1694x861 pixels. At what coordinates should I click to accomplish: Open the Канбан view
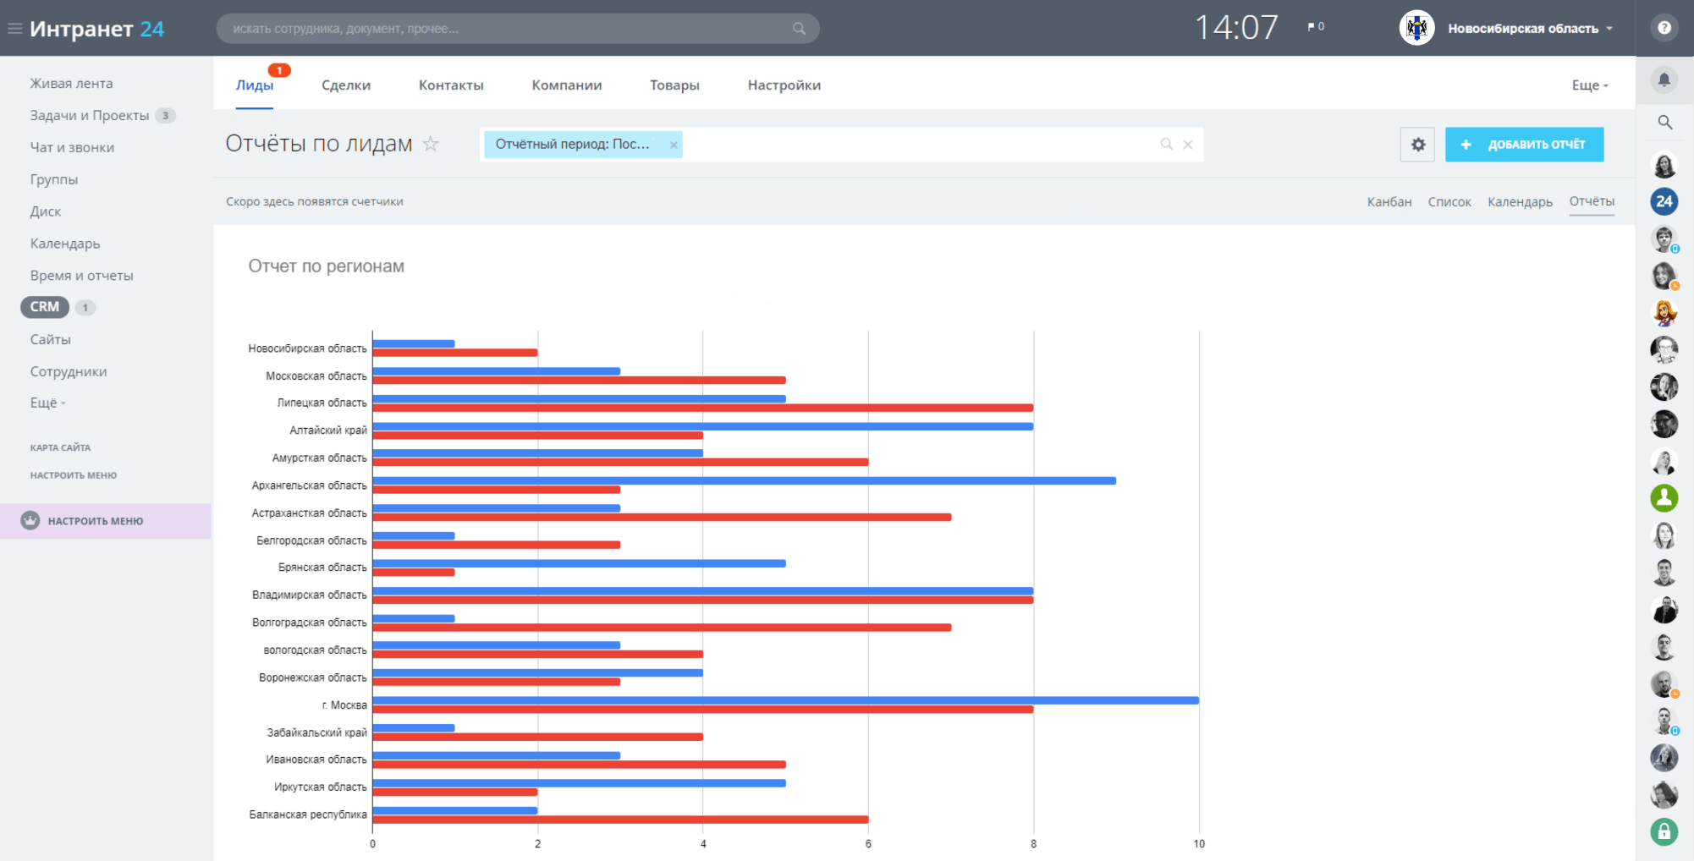click(1389, 202)
